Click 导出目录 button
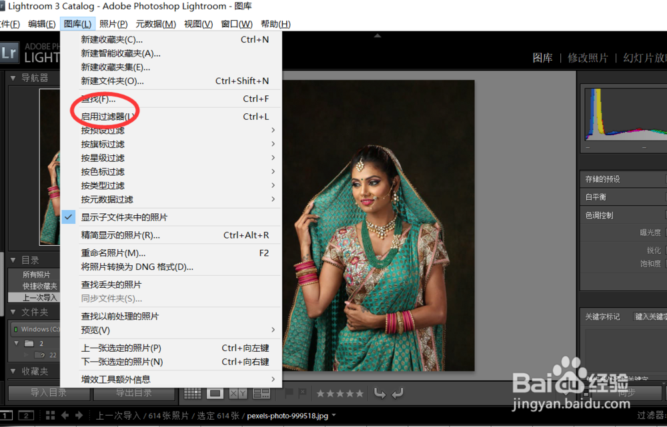 (x=134, y=393)
